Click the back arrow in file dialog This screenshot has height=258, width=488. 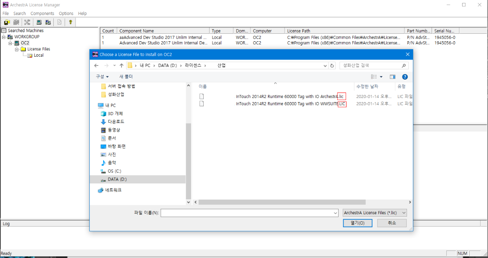point(96,65)
